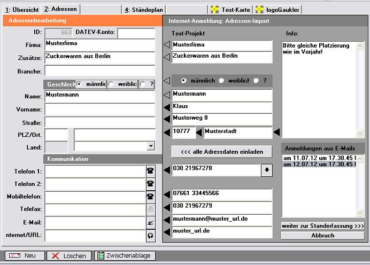Click the fax icon beside Telefax field
Screen dimensions: 370x265
151,209
